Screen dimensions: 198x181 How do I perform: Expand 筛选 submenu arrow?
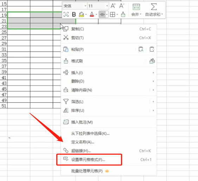tap(153, 102)
